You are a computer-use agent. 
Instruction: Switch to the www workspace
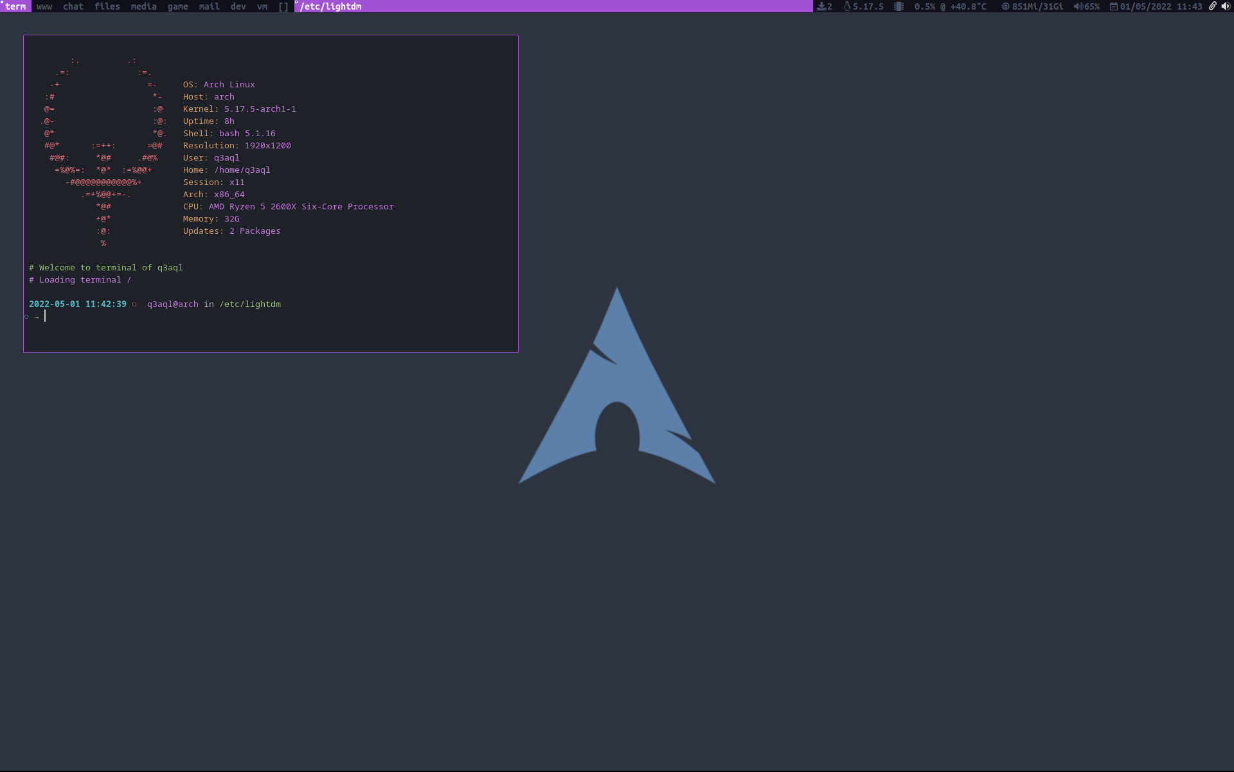tap(44, 6)
